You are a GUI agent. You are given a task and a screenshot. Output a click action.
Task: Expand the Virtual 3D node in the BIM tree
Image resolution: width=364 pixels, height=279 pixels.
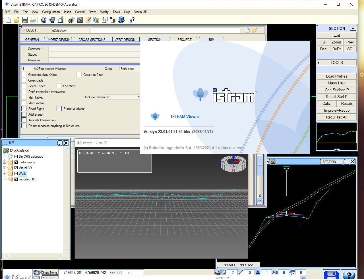pos(5,168)
